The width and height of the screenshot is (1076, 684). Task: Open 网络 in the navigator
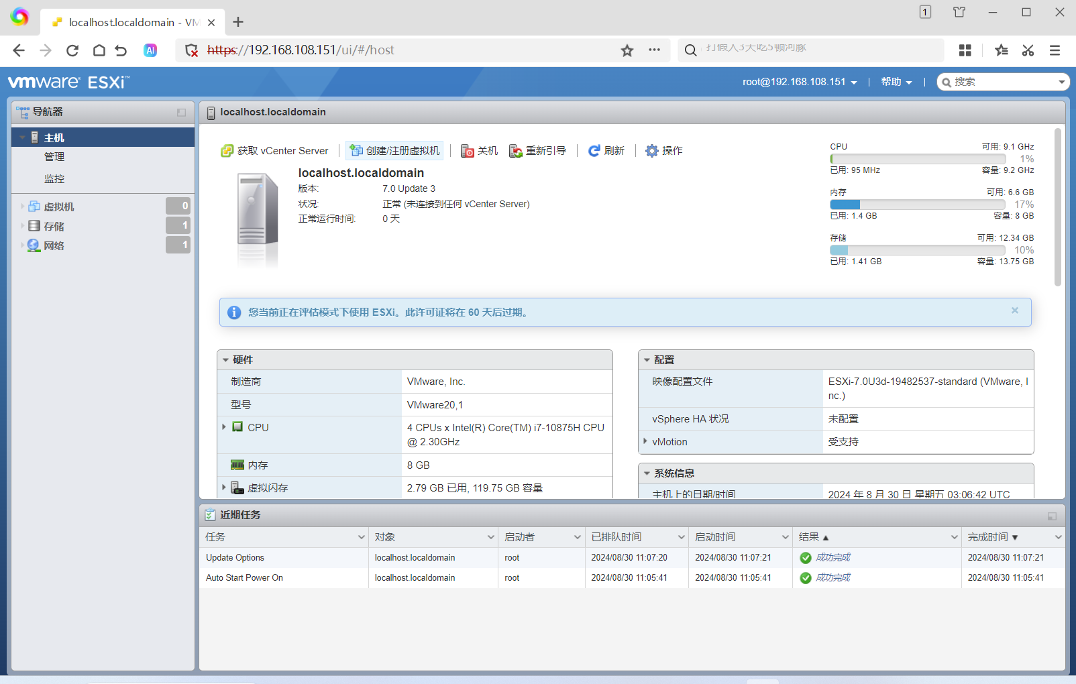[54, 245]
